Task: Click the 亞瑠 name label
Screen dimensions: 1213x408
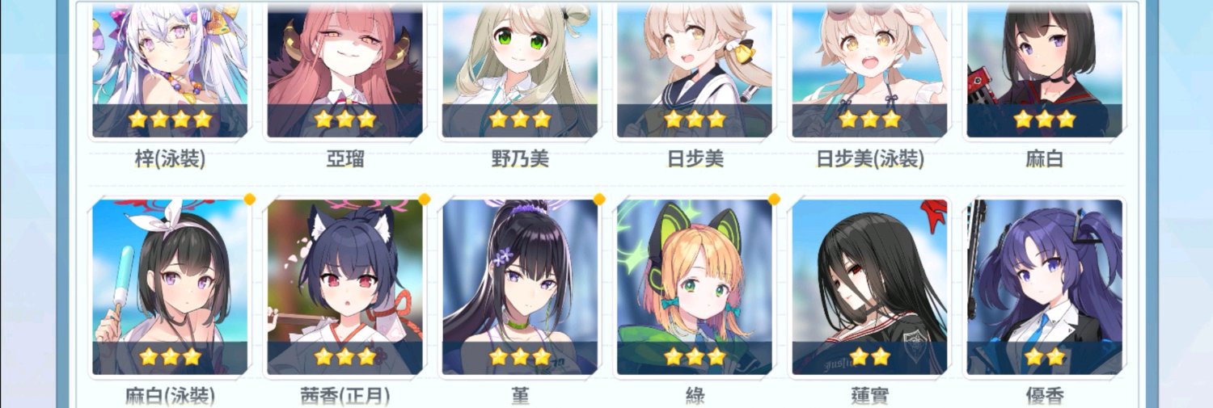Action: click(344, 159)
